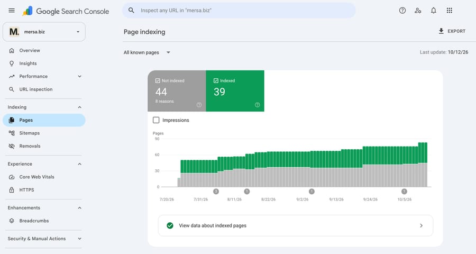The width and height of the screenshot is (476, 254).
Task: Open View data about indexed pages
Action: point(295,225)
